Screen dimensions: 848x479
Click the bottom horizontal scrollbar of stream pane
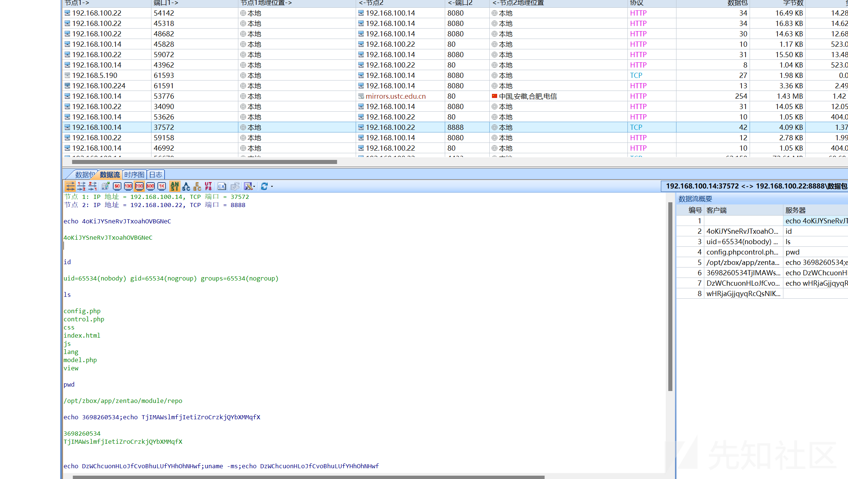308,477
